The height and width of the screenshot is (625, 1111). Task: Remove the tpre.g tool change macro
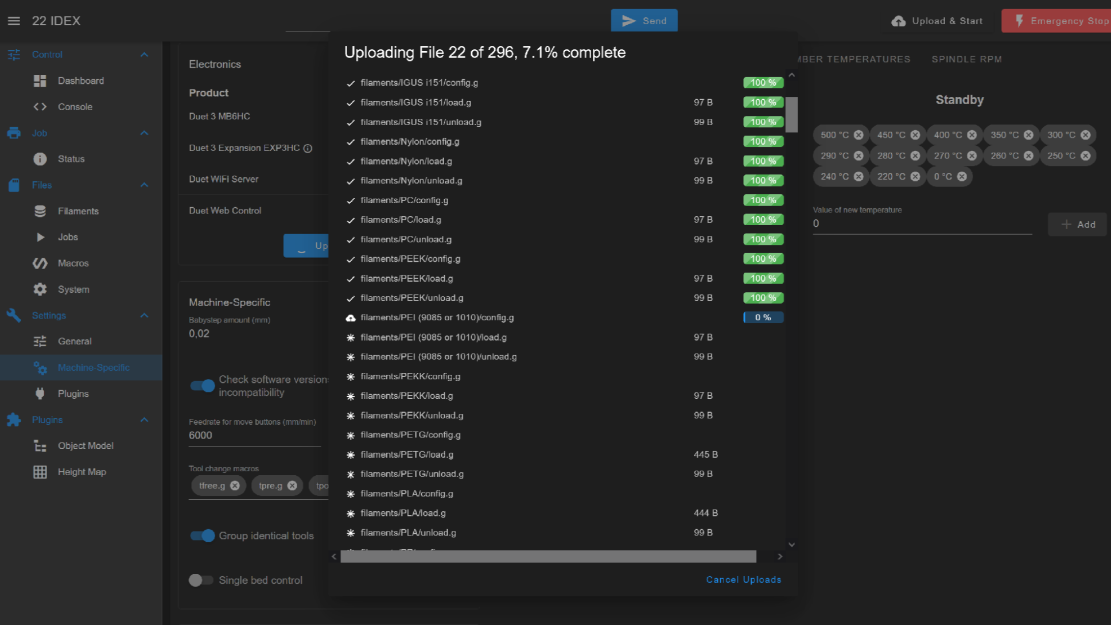[292, 486]
